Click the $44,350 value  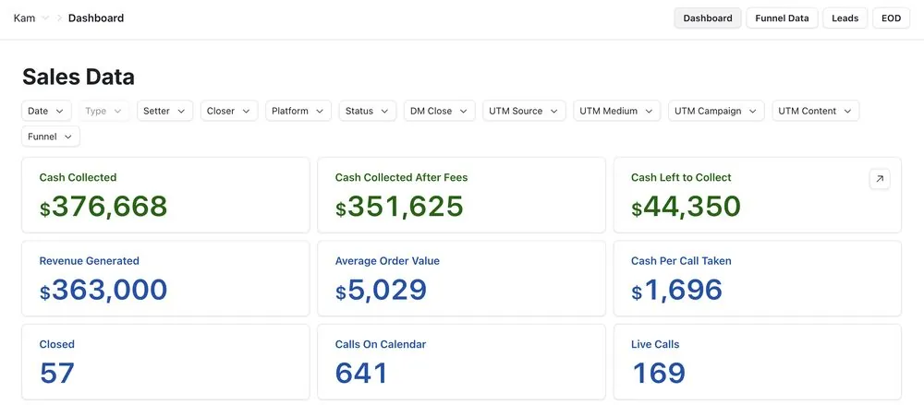point(686,207)
